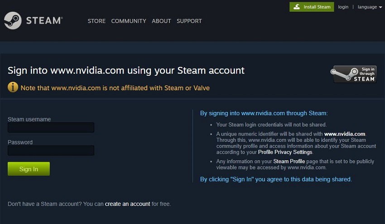Image resolution: width=385 pixels, height=224 pixels.
Task: Open the STORE menu
Action: (x=96, y=21)
